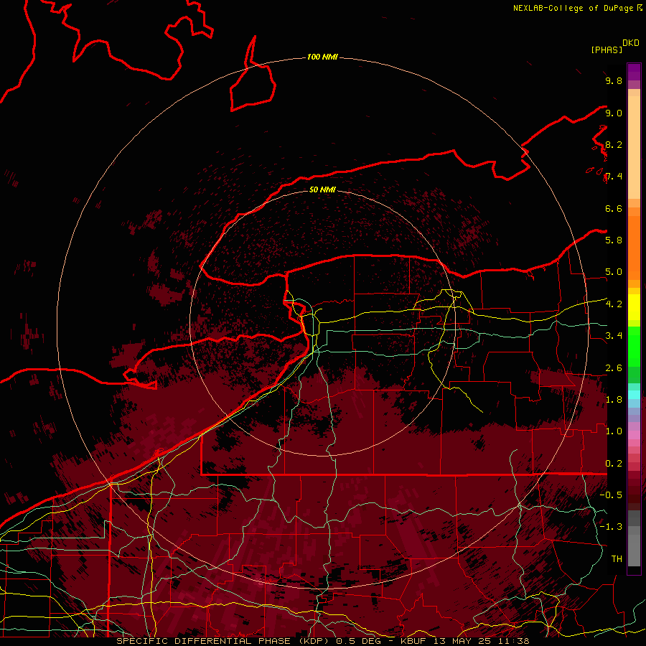
Task: Click the [PHAS] label above color bar
Action: [x=607, y=50]
